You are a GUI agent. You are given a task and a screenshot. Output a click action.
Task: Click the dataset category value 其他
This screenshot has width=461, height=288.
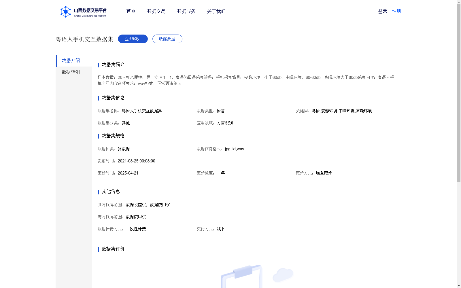(126, 123)
